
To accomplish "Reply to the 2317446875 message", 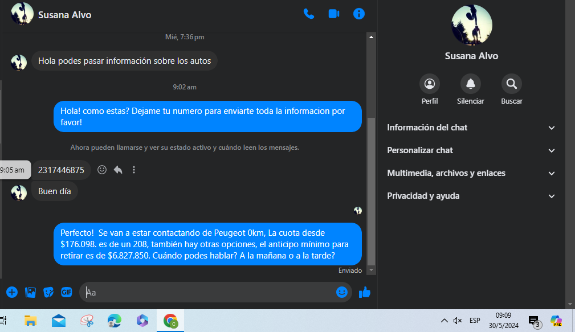I will 118,170.
